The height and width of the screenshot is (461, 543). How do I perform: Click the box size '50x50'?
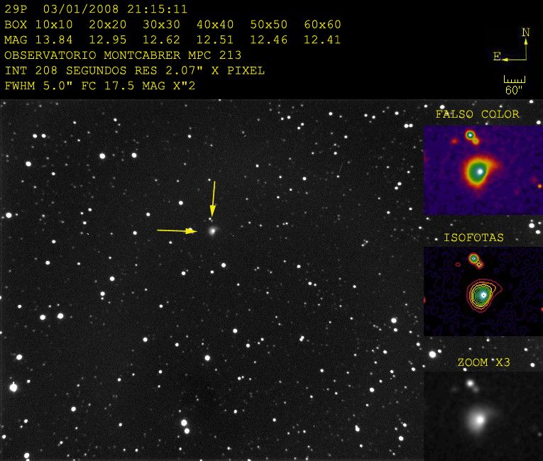269,25
